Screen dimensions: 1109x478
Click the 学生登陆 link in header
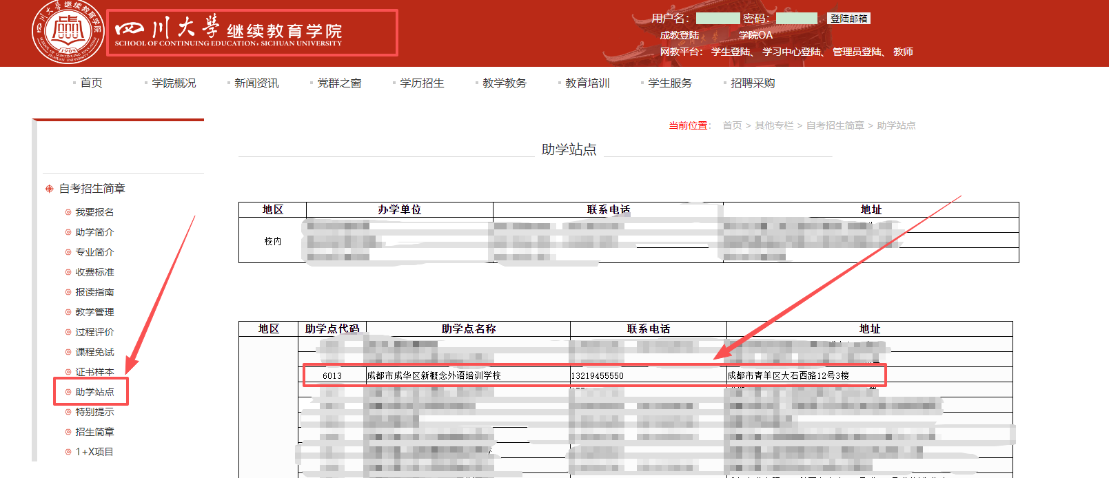[x=731, y=52]
